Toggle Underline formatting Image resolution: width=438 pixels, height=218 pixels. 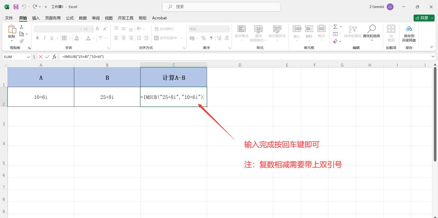[52, 38]
